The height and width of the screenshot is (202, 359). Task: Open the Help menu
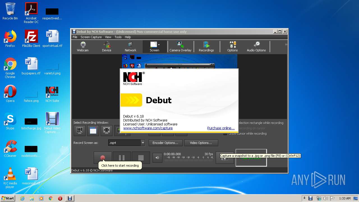(x=128, y=37)
